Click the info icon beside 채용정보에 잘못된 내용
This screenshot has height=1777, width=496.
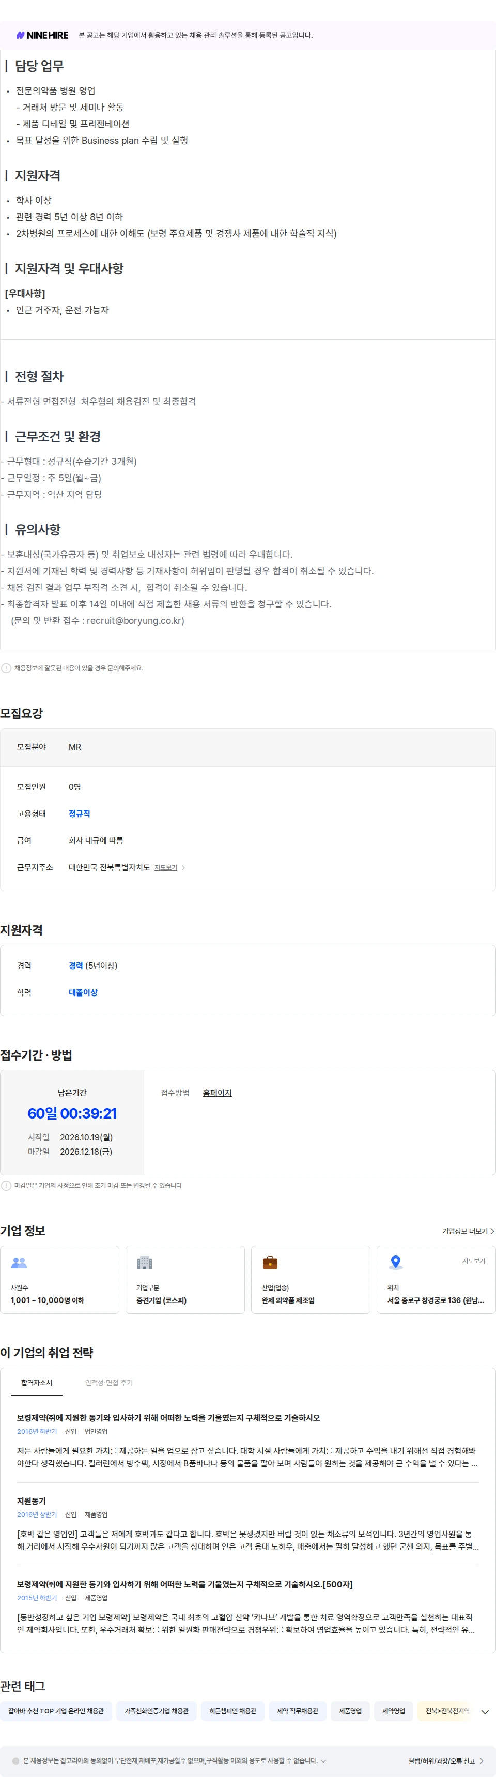pyautogui.click(x=6, y=668)
